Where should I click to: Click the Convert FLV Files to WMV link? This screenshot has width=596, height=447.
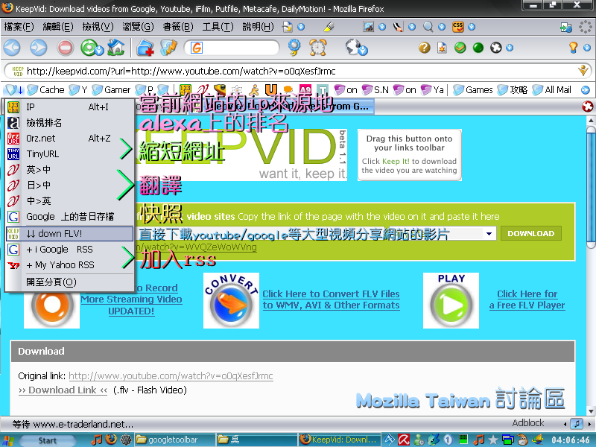(x=331, y=299)
